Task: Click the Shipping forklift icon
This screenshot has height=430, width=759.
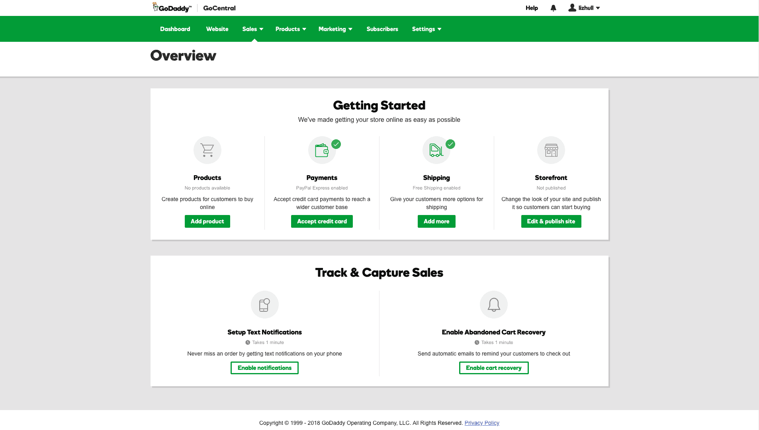Action: point(436,150)
